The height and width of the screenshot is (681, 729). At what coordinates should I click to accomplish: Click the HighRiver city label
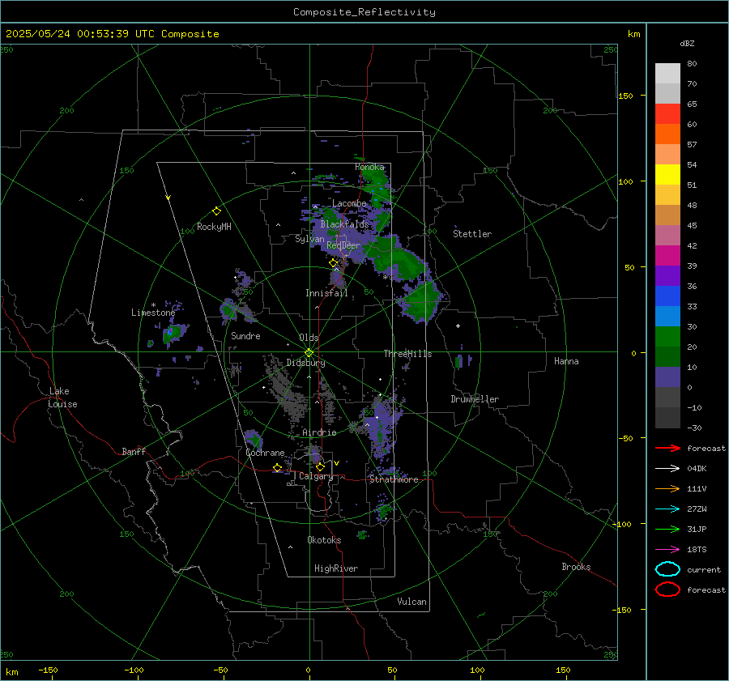click(336, 568)
